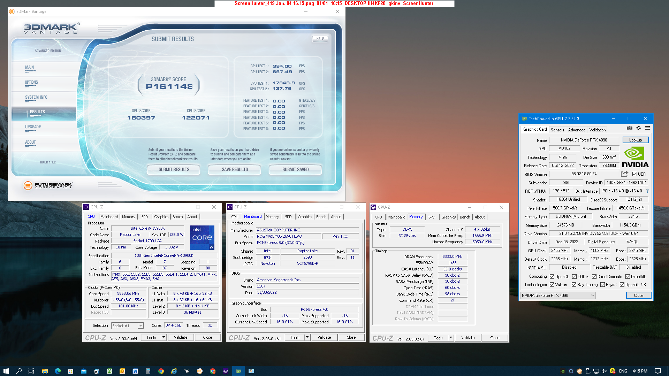Open the About tab in CPU-Z Mainboard window
Viewport: 669px width, 376px height.
tap(336, 216)
